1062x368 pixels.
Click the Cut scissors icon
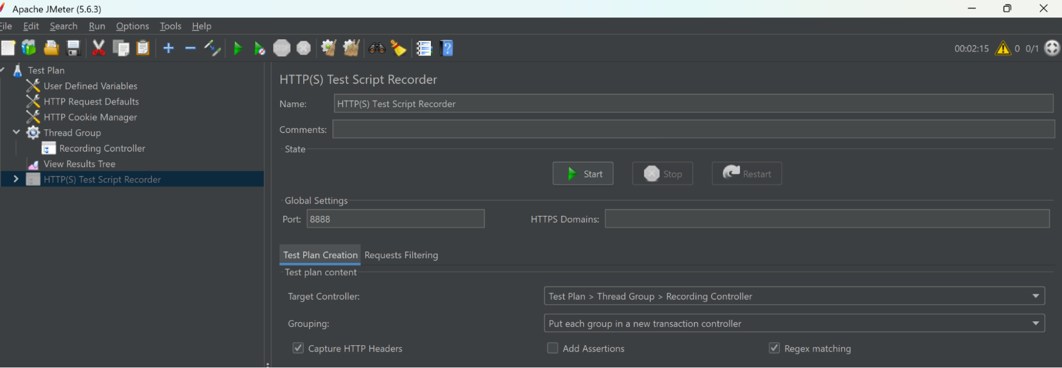98,48
